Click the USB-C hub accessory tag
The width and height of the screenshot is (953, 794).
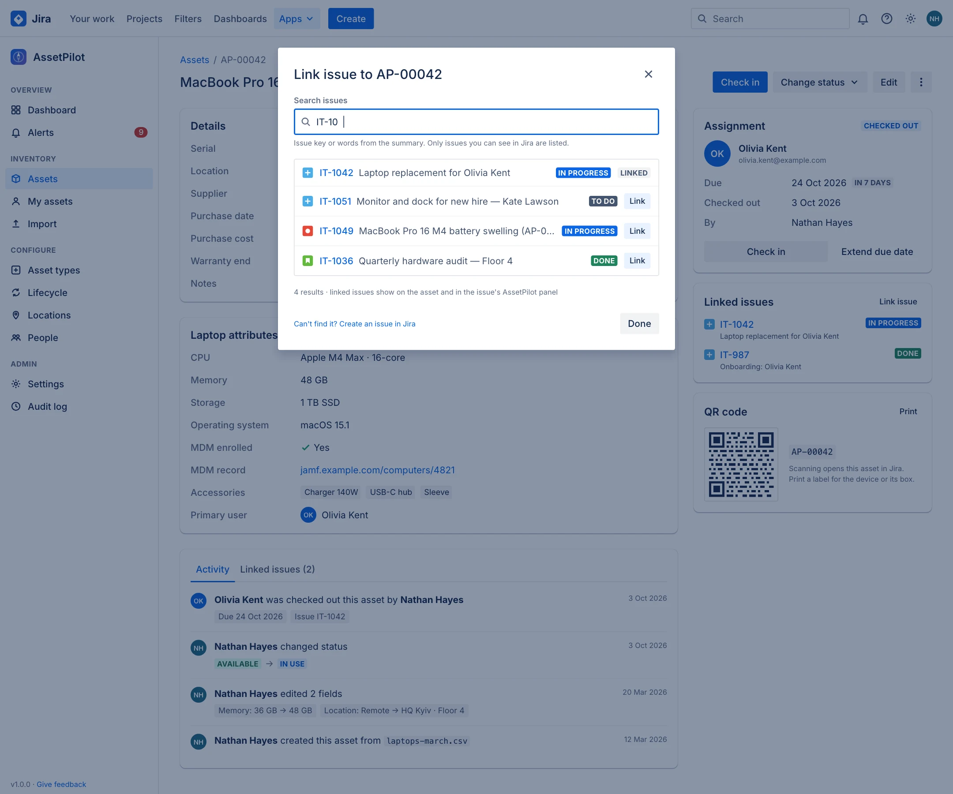point(391,492)
